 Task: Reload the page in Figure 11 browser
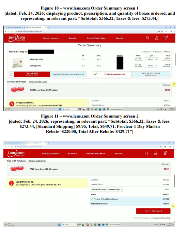pos(12,147)
